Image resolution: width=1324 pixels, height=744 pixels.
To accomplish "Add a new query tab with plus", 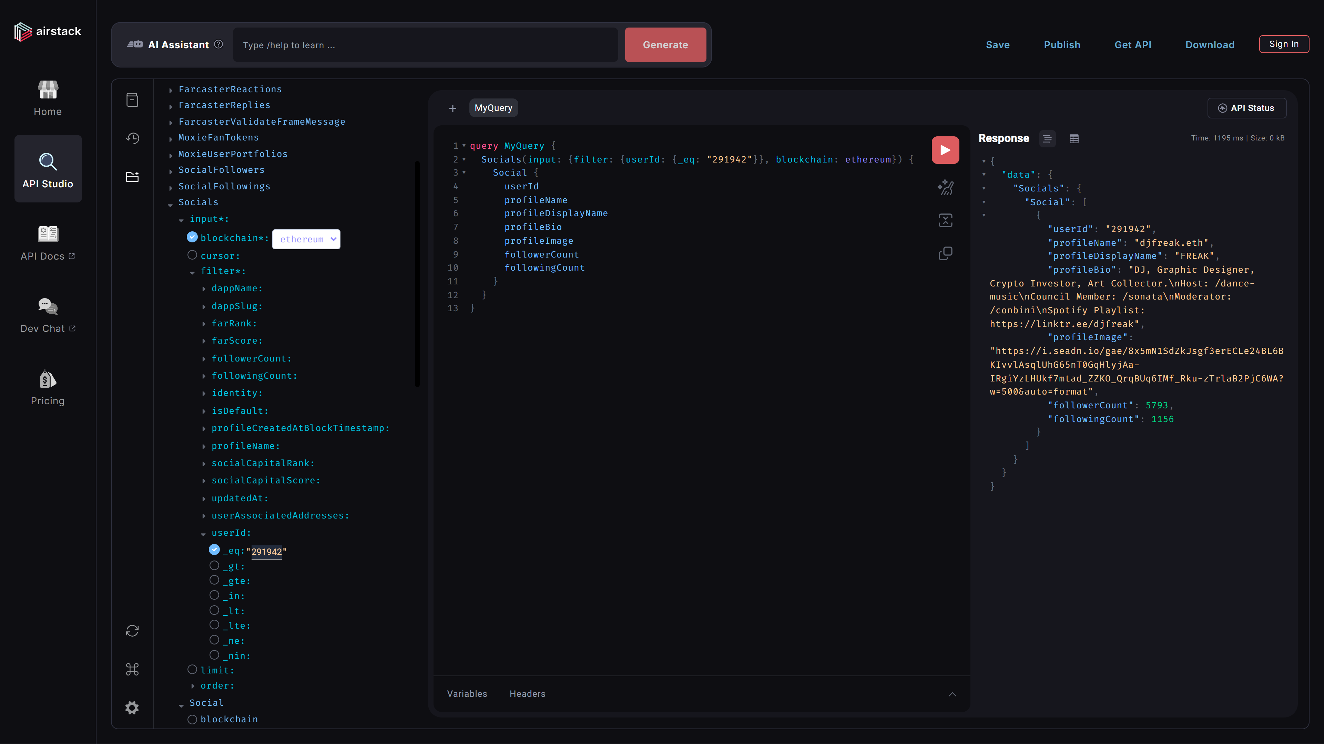I will pyautogui.click(x=452, y=108).
